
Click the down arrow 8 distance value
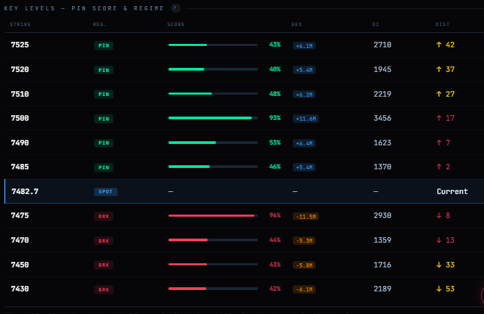click(x=443, y=215)
